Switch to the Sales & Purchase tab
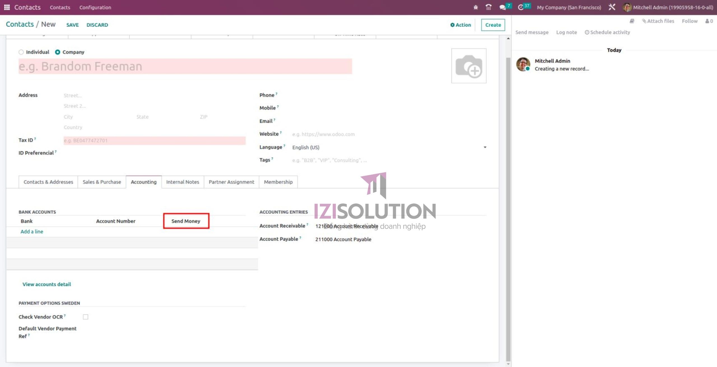This screenshot has width=717, height=367. pyautogui.click(x=101, y=182)
